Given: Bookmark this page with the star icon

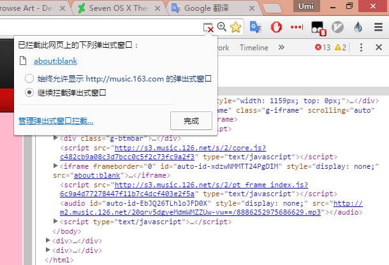Looking at the screenshot, I should pyautogui.click(x=235, y=27).
